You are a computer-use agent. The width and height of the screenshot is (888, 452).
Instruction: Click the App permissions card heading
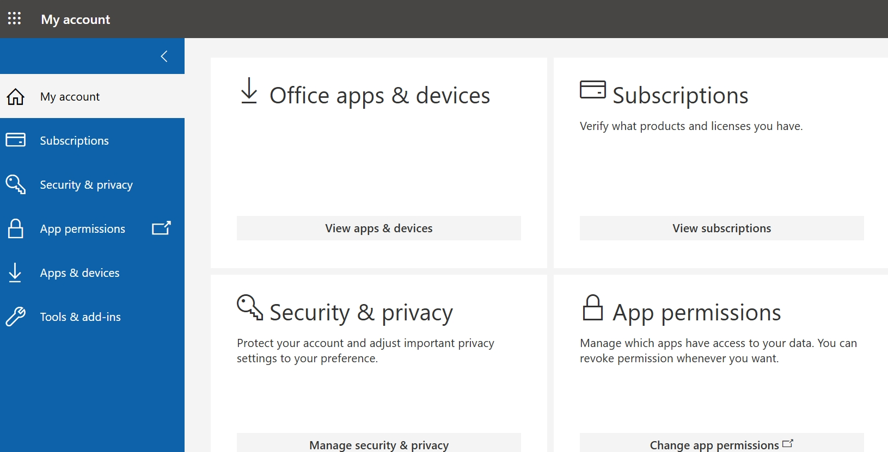tap(697, 312)
